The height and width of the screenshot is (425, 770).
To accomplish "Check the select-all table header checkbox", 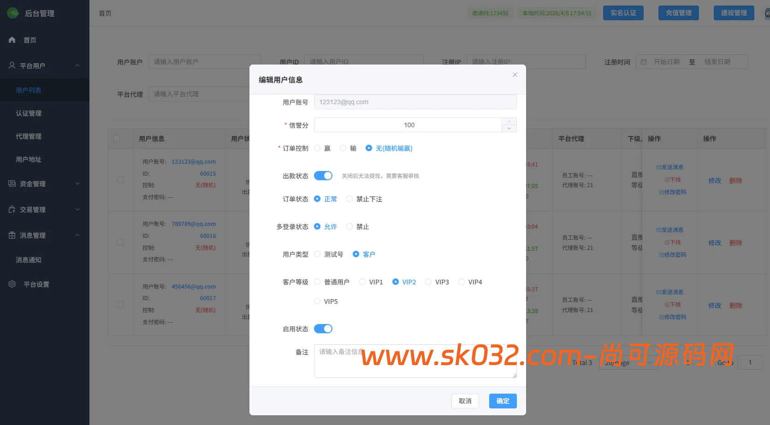I will (117, 138).
